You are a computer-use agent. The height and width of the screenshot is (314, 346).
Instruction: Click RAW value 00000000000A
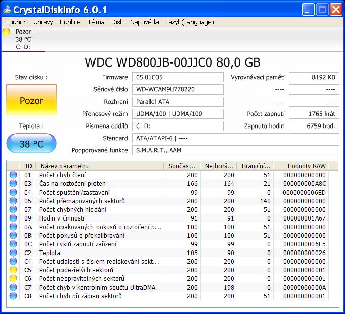[x=304, y=287]
